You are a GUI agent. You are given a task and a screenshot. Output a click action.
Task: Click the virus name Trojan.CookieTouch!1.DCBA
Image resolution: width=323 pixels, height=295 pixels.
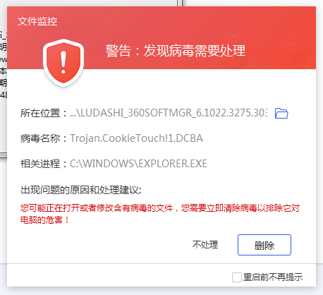136,138
